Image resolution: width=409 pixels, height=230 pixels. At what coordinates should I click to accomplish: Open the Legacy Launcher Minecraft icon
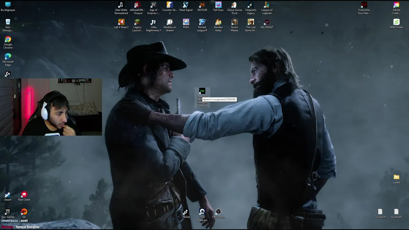point(137,26)
